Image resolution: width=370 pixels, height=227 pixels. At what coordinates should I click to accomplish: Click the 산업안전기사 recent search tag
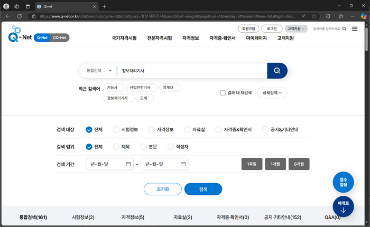pyautogui.click(x=142, y=88)
